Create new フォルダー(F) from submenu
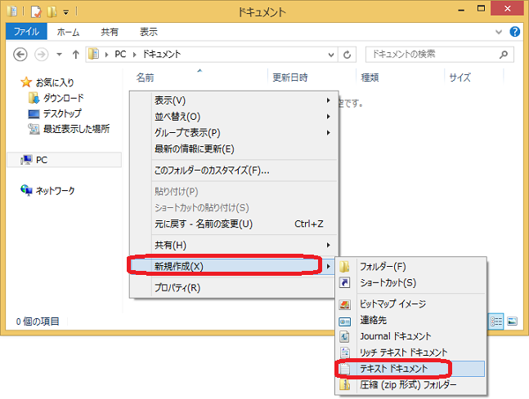This screenshot has height=399, width=529. click(x=383, y=266)
